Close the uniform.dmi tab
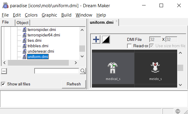The image size is (188, 114). [117, 21]
